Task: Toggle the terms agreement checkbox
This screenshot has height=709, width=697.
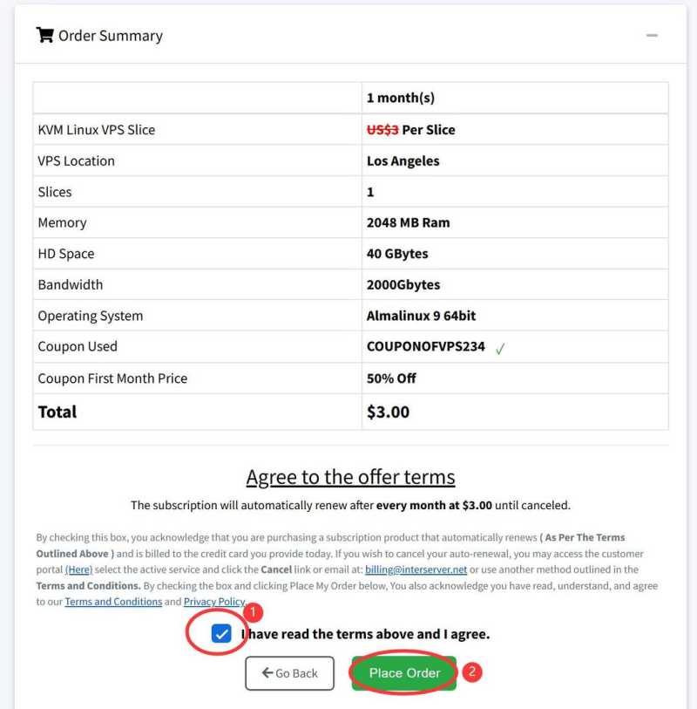Action: (x=221, y=634)
